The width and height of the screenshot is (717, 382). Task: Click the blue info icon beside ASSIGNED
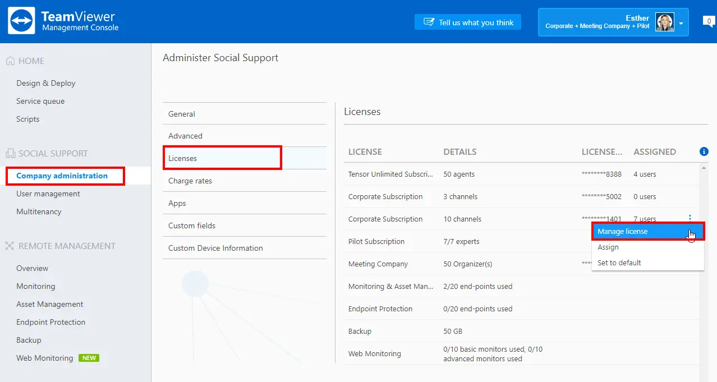coord(704,151)
